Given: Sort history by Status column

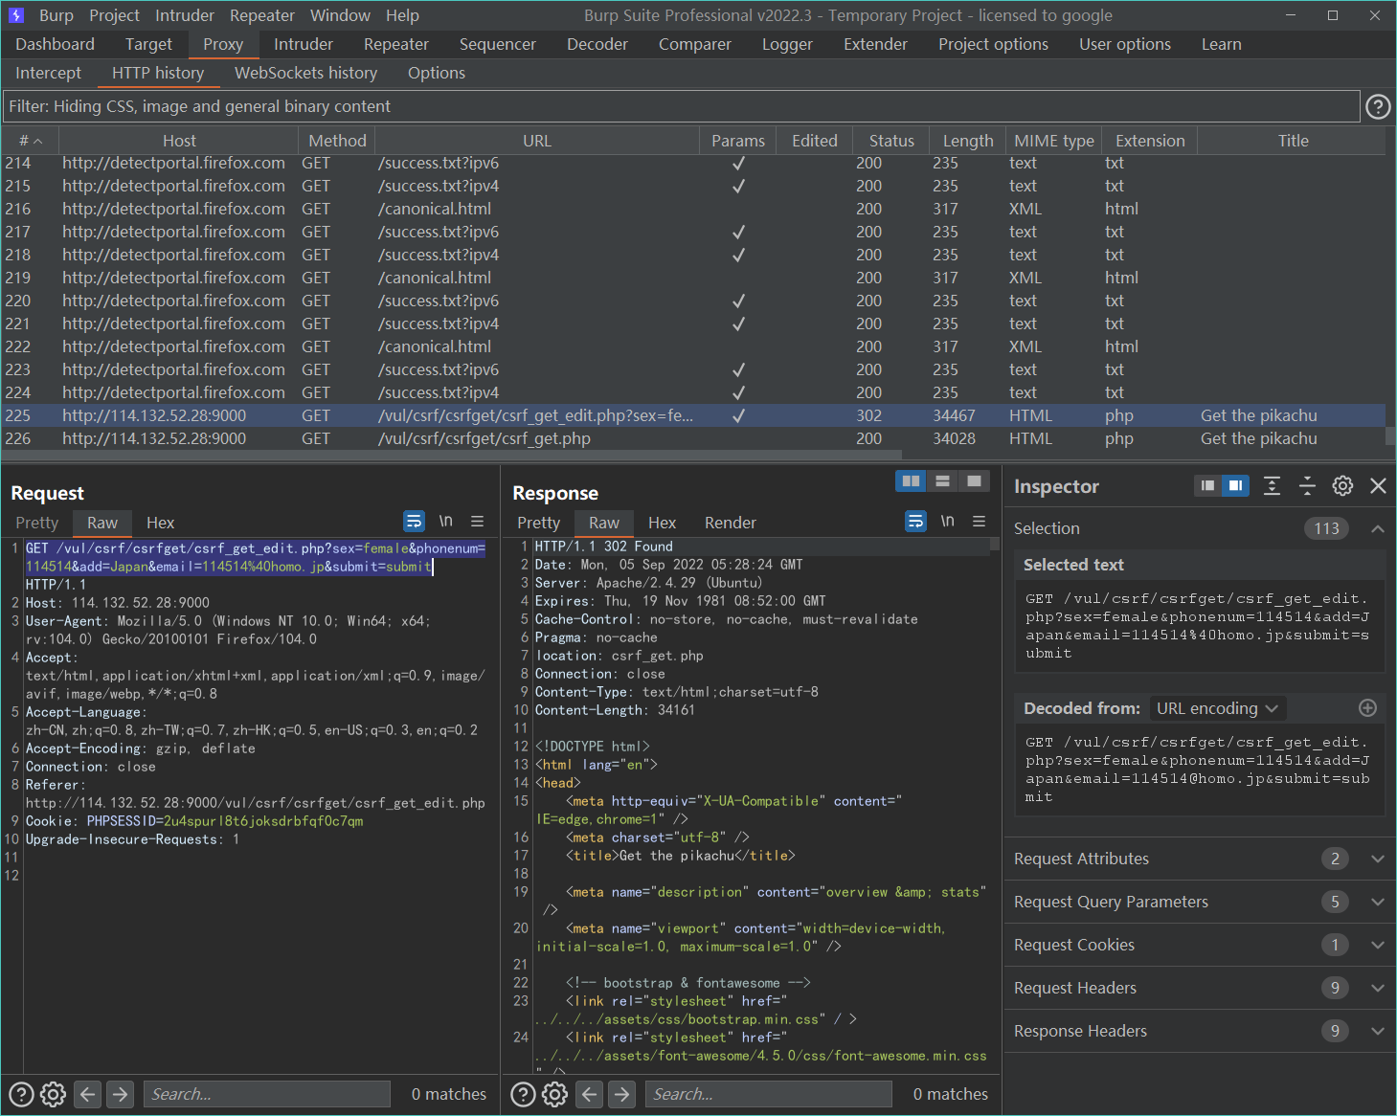Looking at the screenshot, I should point(891,141).
